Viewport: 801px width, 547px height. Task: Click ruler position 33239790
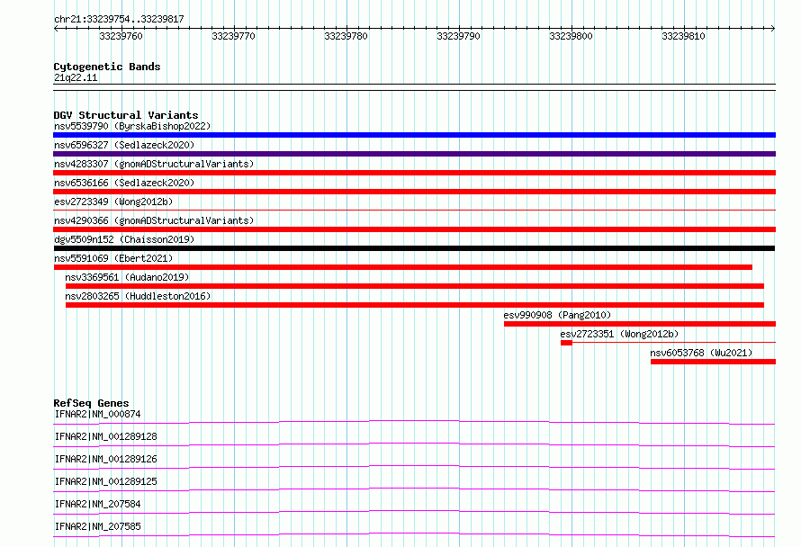pos(458,36)
